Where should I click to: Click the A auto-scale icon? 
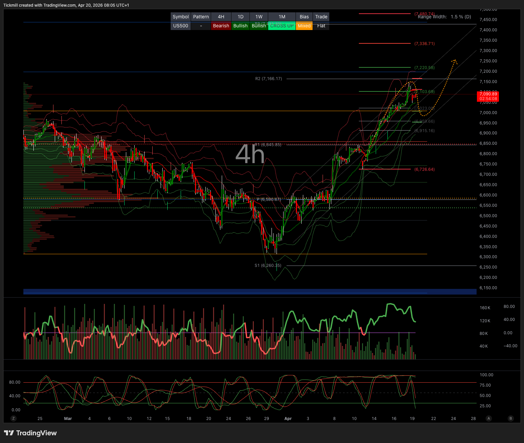[489, 418]
